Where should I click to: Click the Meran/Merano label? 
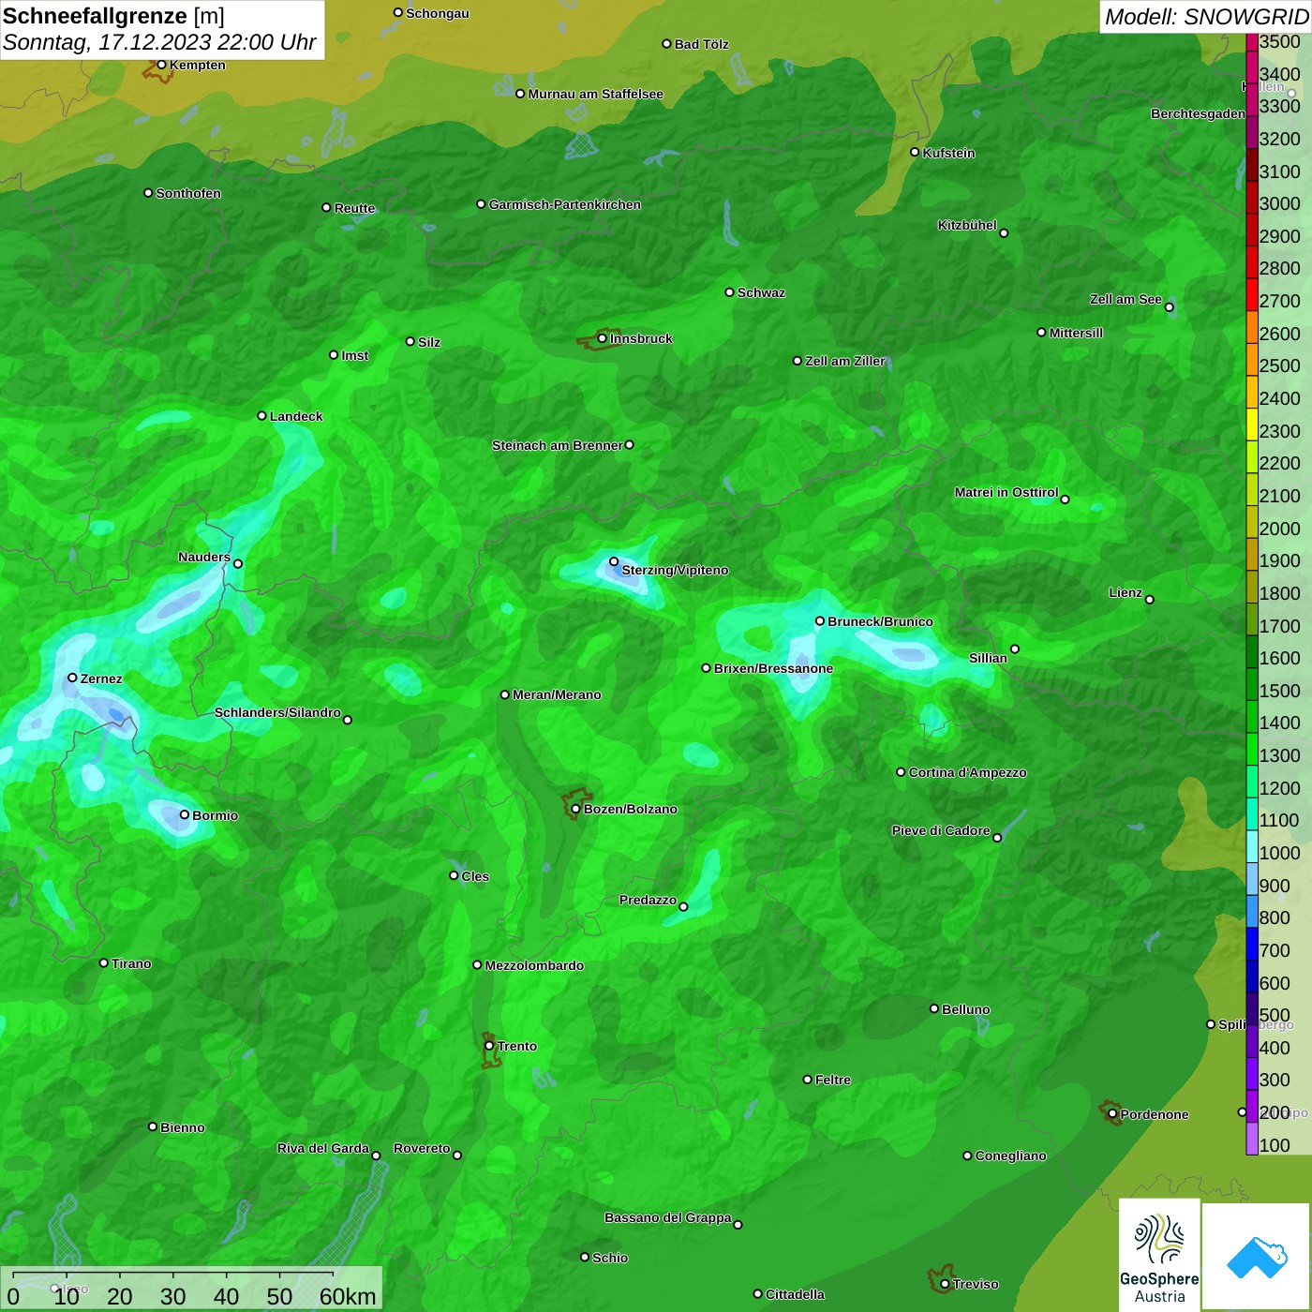pos(557,694)
